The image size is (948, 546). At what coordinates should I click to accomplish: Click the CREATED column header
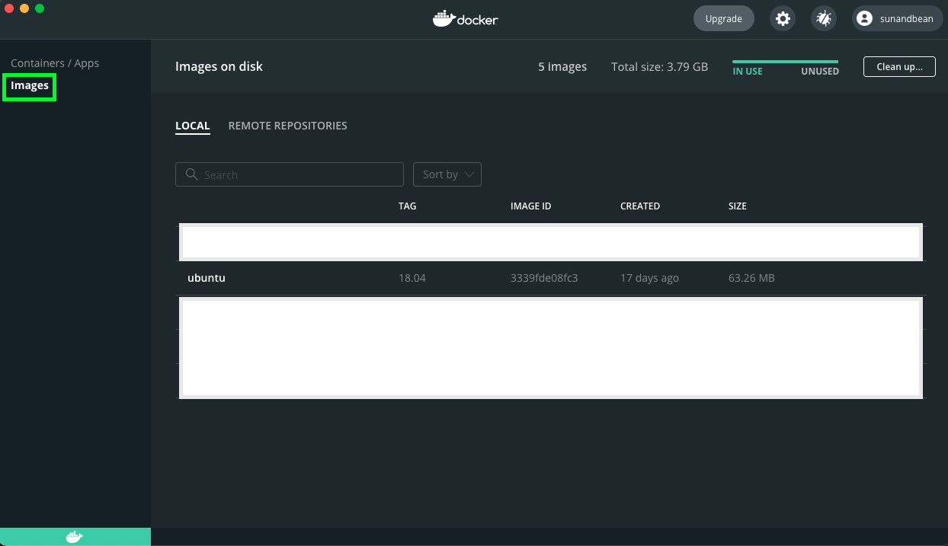coord(640,206)
